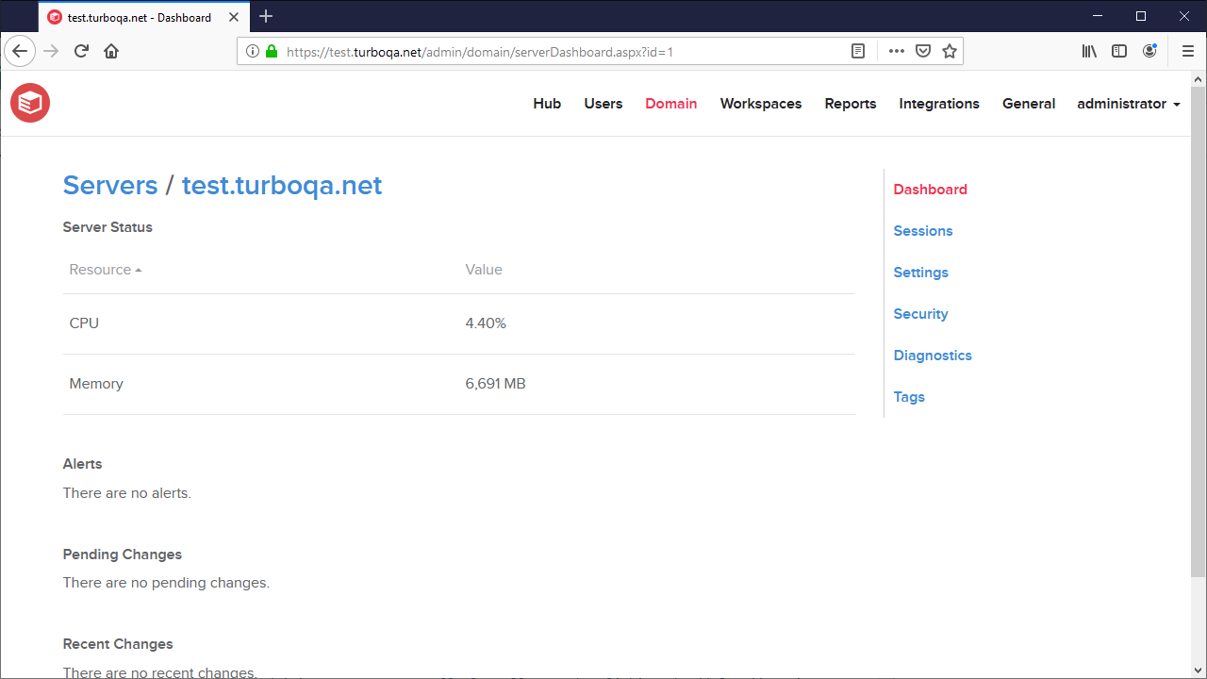
Task: Open the browser overflow menu
Action: (x=896, y=51)
